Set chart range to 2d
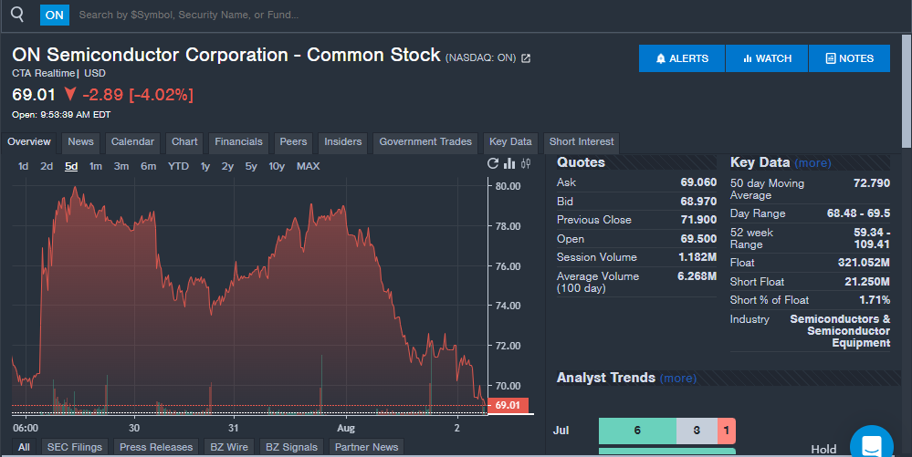912x457 pixels. click(x=47, y=166)
